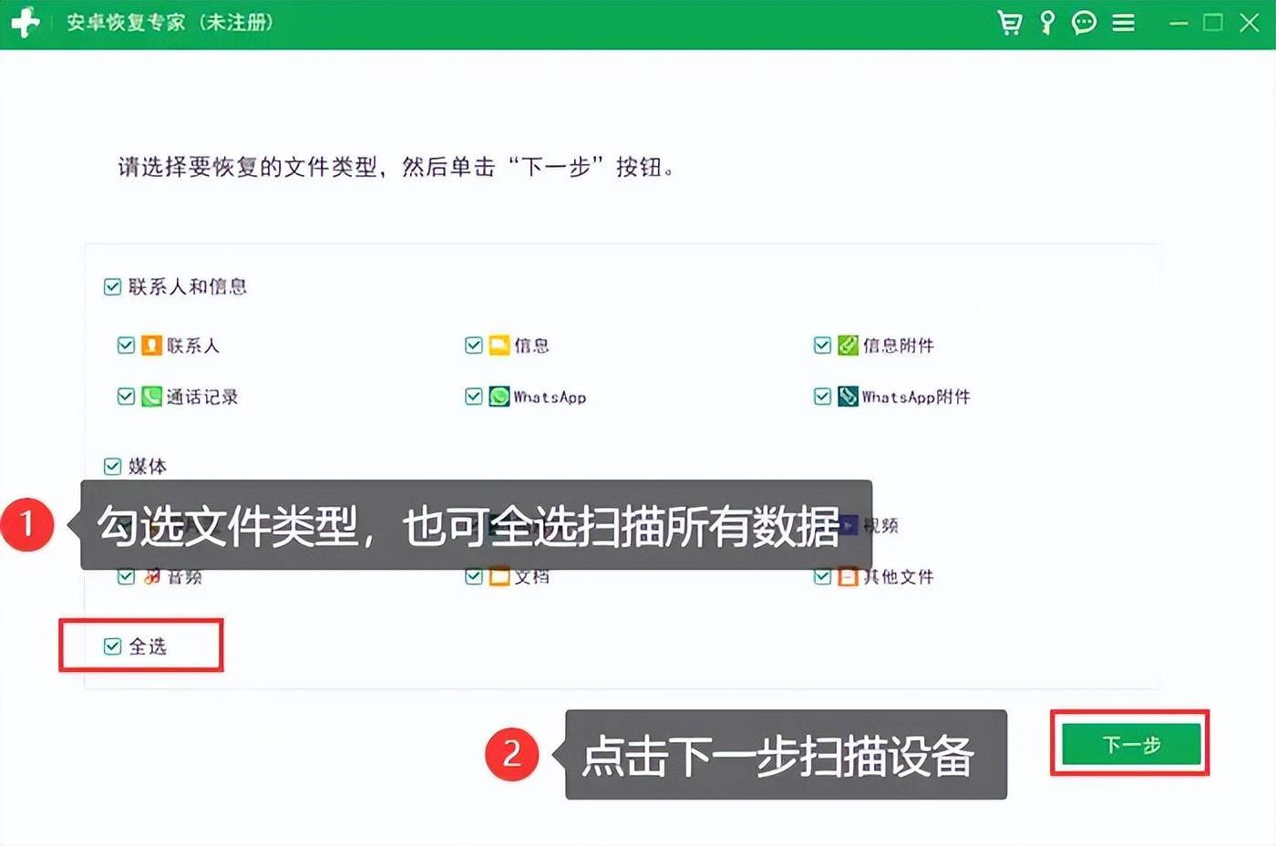Minimize the recovery app window

[x=1178, y=23]
